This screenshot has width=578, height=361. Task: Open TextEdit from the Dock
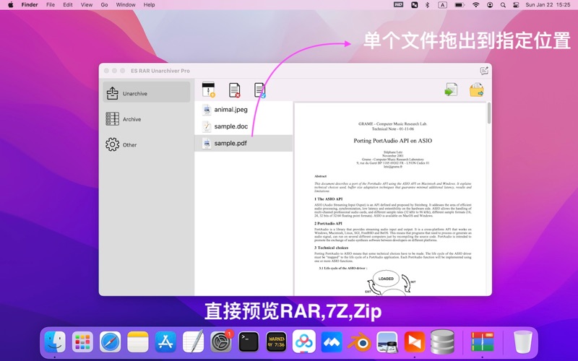pos(193,342)
